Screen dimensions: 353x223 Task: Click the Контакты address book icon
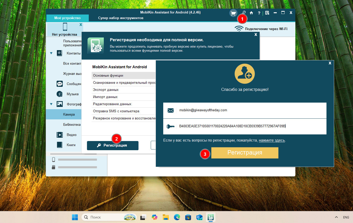pos(59,53)
